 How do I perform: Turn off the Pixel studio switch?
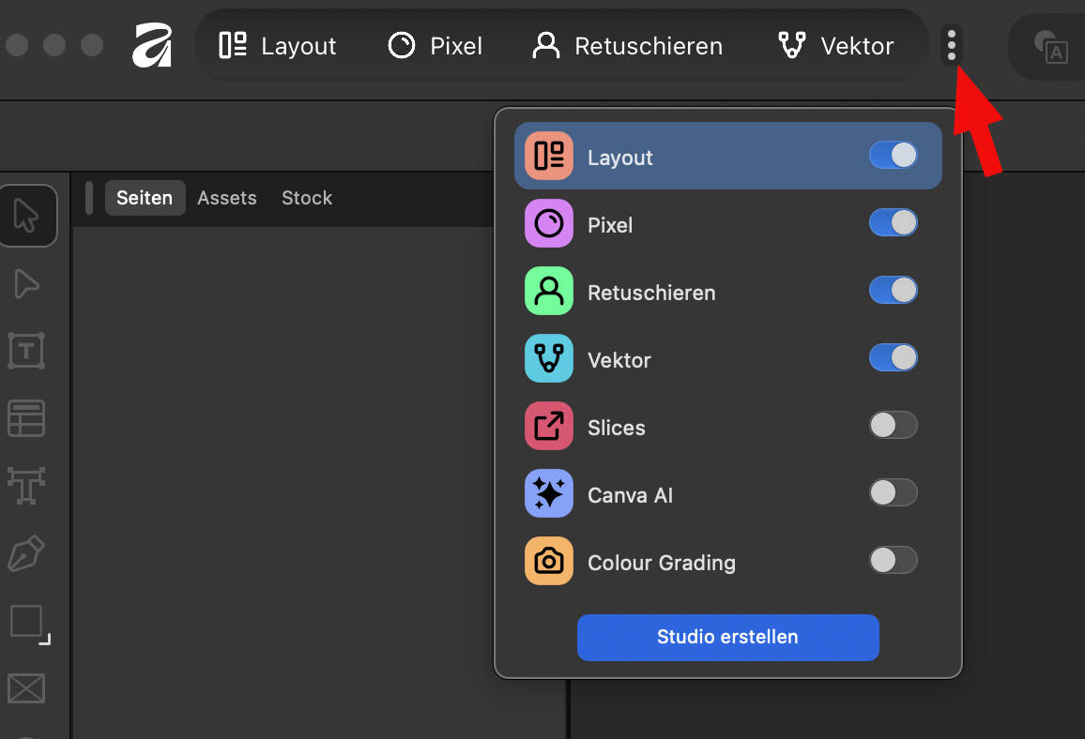[893, 223]
